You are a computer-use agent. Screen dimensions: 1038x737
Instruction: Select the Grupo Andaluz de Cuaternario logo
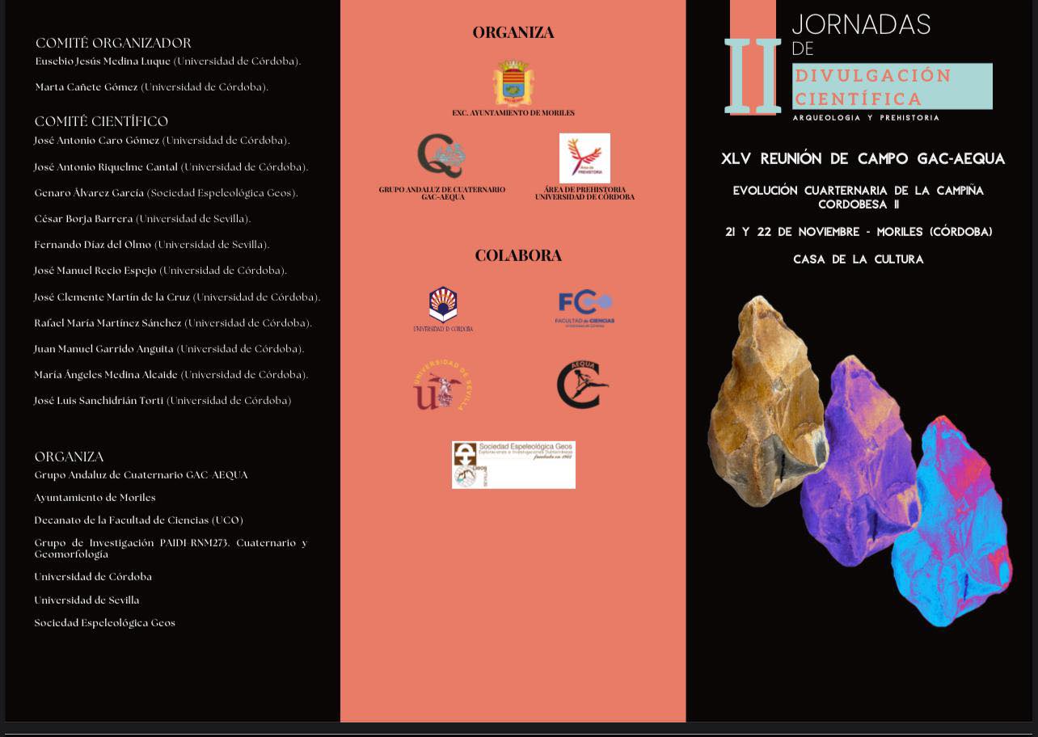(441, 156)
